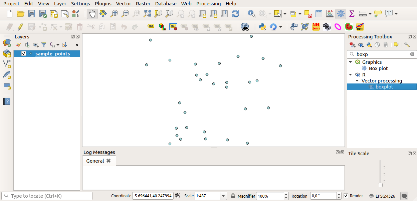Click the Zoom Full extent icon
Viewport: 417px width, 201px height.
(x=147, y=14)
